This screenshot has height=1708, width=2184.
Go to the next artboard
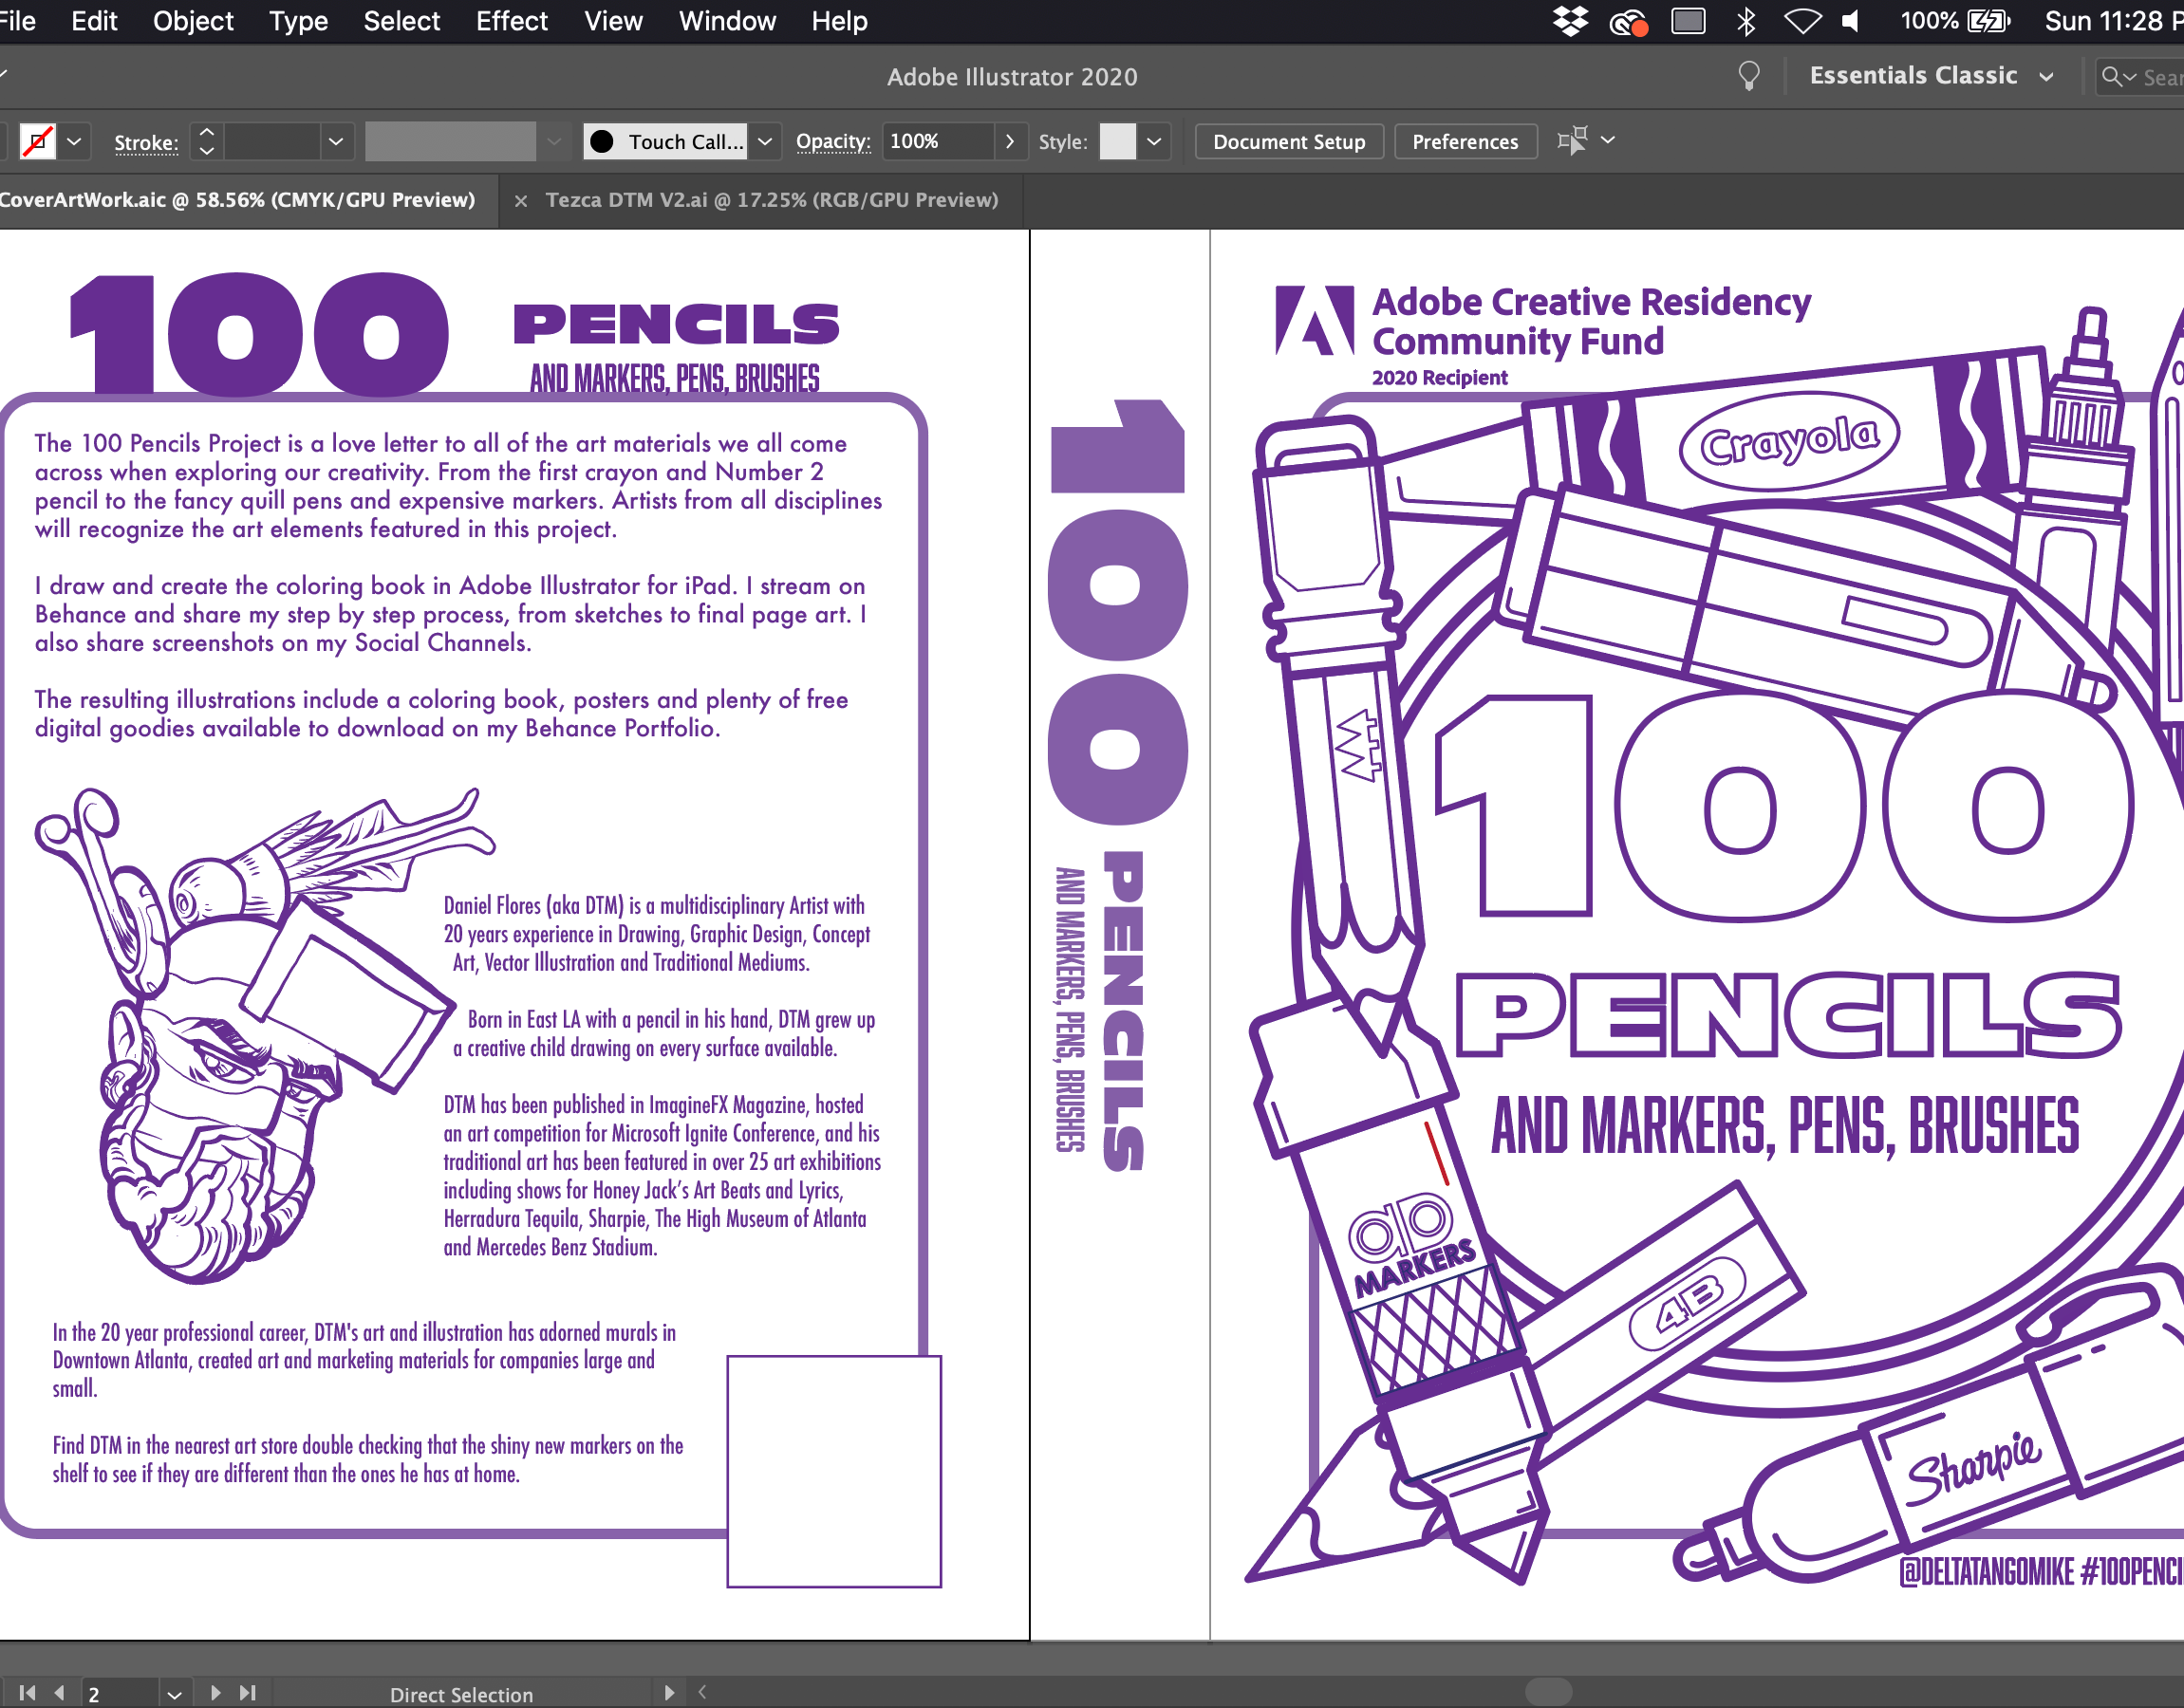[x=215, y=1692]
